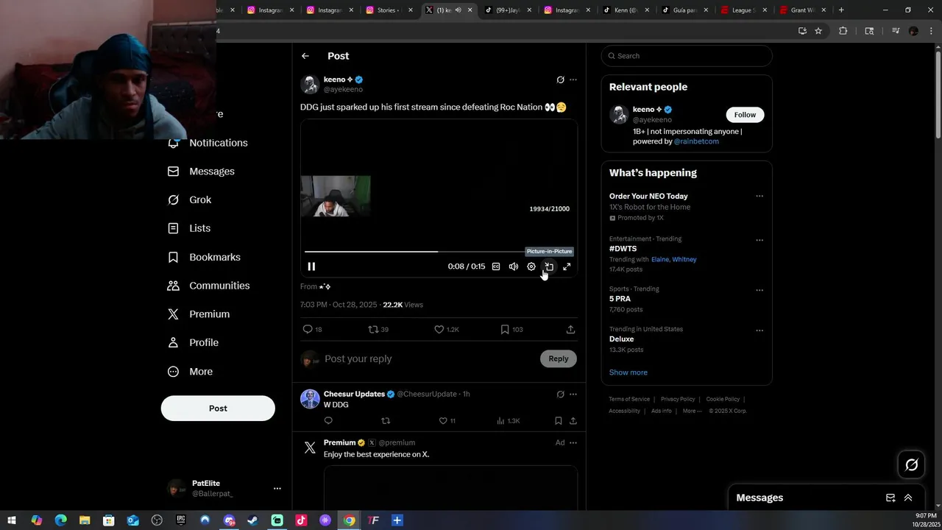942x530 pixels.
Task: Click the X Search box
Action: 687,56
